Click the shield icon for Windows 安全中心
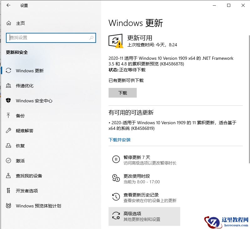Image resolution: width=250 pixels, height=229 pixels. pyautogui.click(x=8, y=100)
